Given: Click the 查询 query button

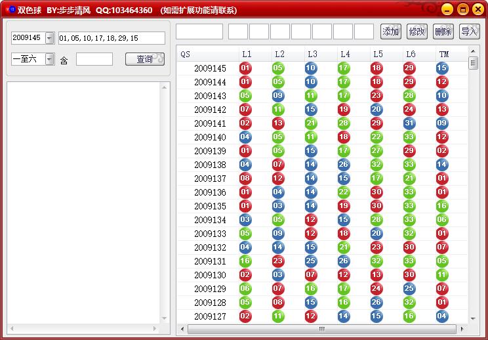Looking at the screenshot, I should click(145, 59).
